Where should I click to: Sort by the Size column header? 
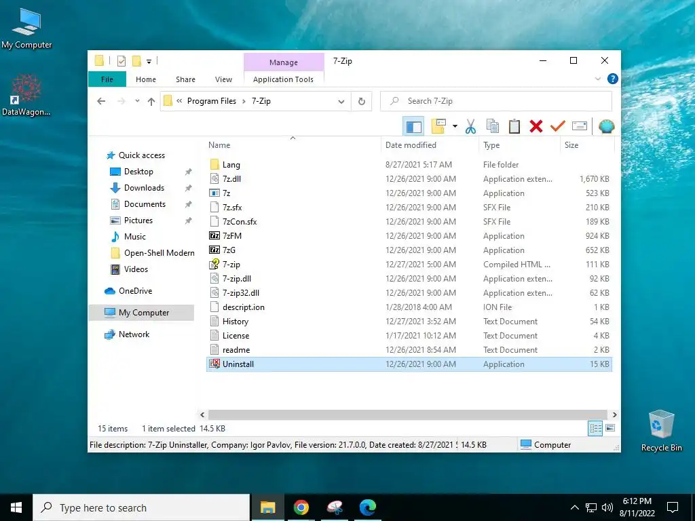(587, 145)
